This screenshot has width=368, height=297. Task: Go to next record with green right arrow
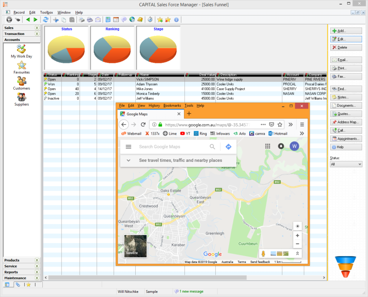coord(35,20)
